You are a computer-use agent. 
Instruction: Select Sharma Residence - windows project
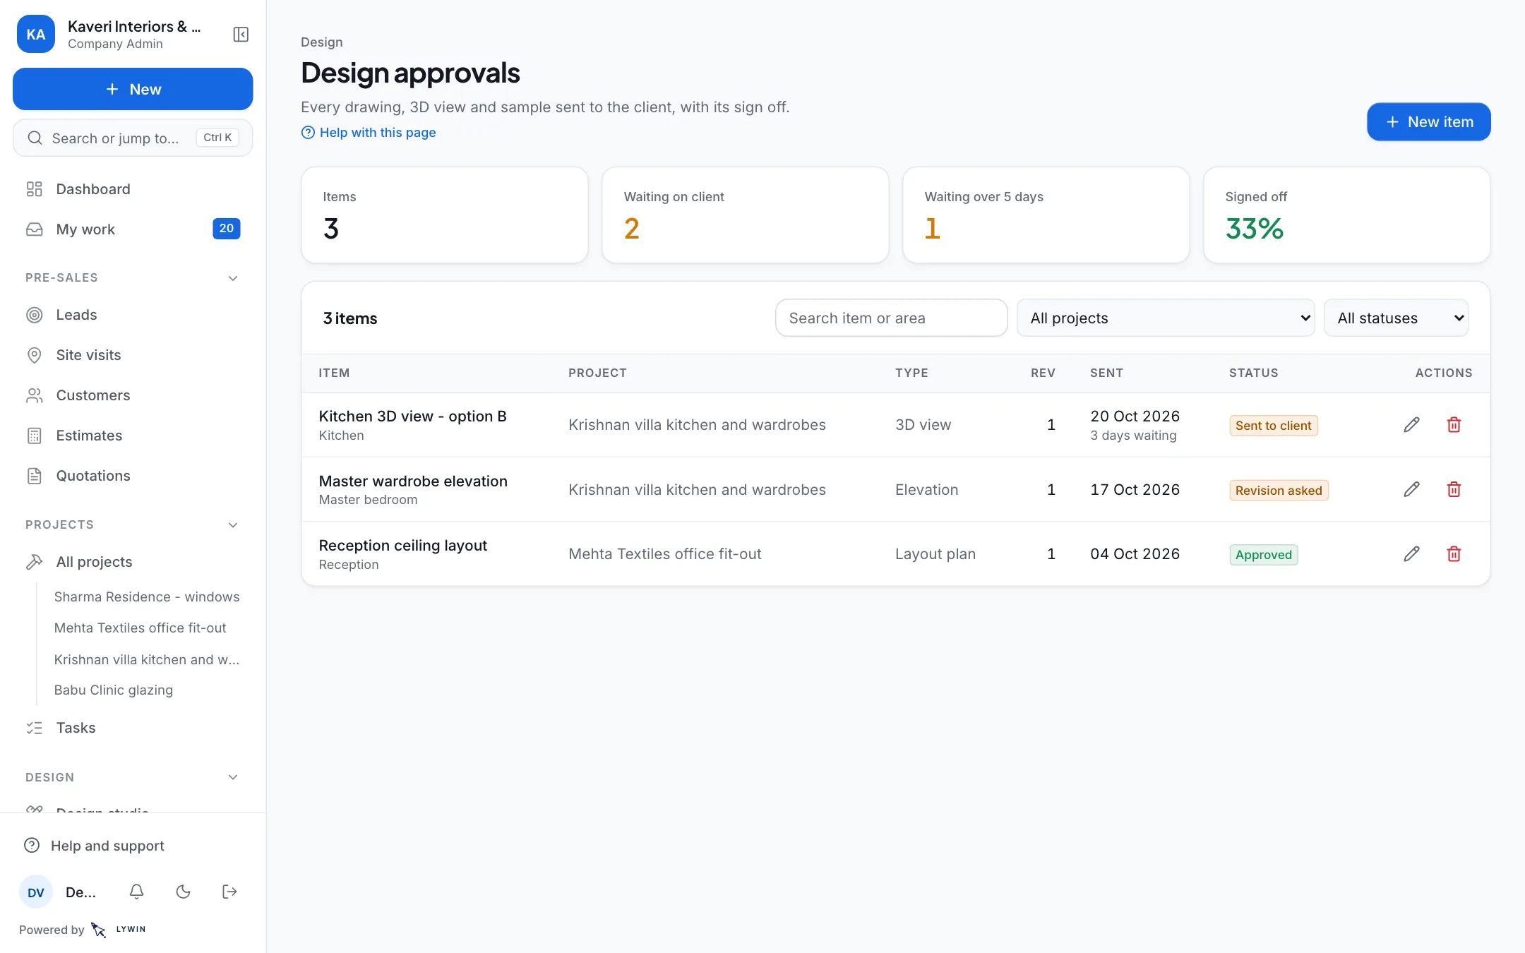tap(147, 597)
